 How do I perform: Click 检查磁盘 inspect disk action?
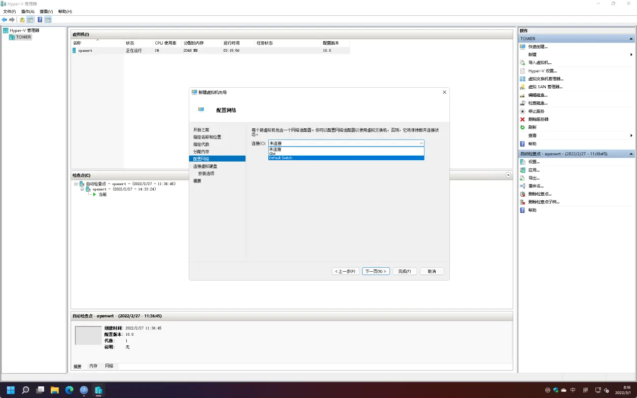pyautogui.click(x=538, y=103)
